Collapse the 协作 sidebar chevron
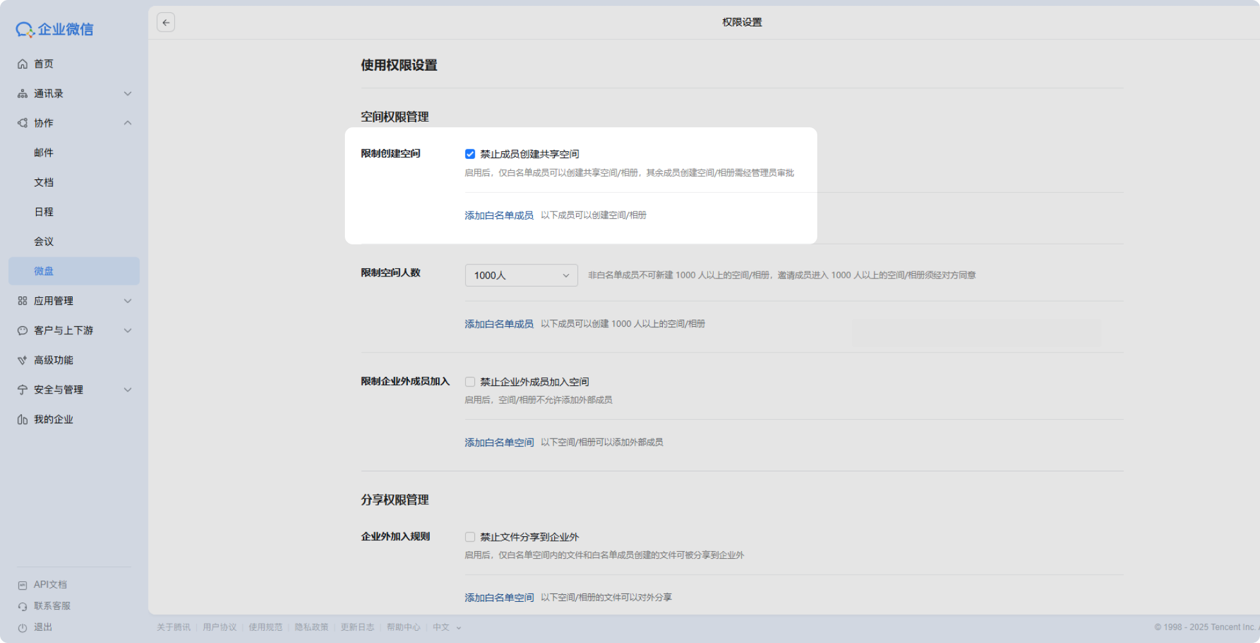The height and width of the screenshot is (643, 1260). point(127,123)
